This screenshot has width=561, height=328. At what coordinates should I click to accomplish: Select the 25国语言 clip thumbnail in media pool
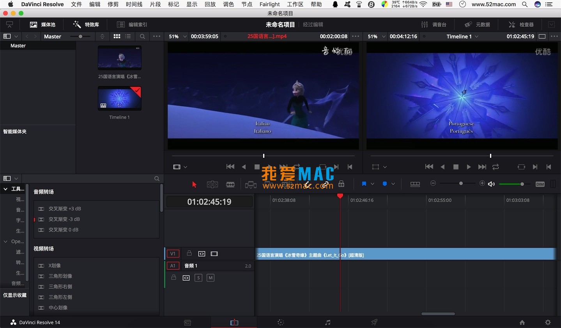tap(120, 58)
